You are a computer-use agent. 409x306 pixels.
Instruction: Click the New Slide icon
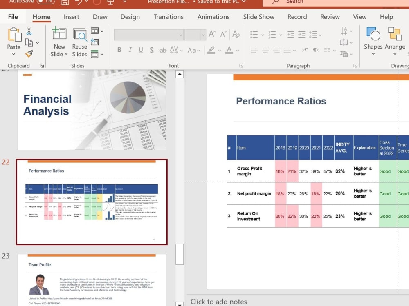coord(59,34)
